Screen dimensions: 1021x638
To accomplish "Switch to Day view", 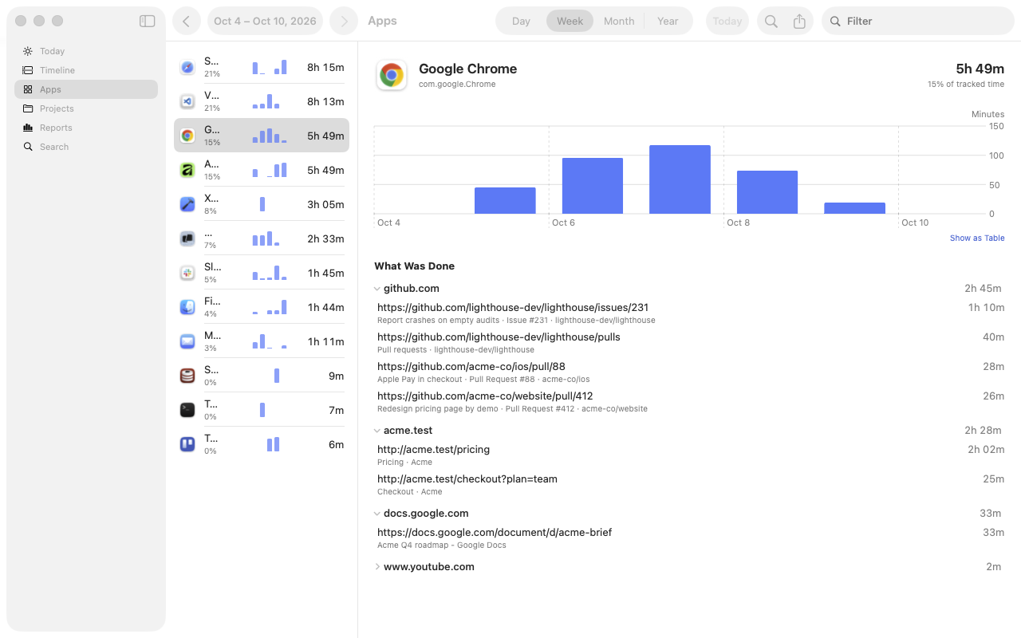I will (x=521, y=21).
